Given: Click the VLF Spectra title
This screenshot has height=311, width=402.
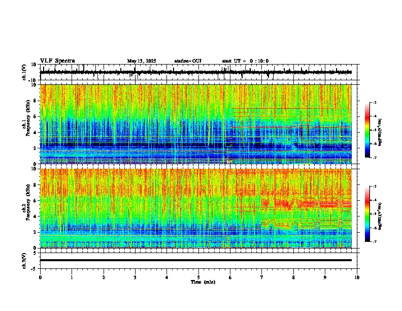Looking at the screenshot, I should click(x=57, y=61).
